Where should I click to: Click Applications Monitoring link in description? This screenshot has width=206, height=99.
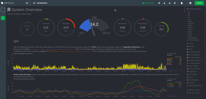tap(131, 47)
